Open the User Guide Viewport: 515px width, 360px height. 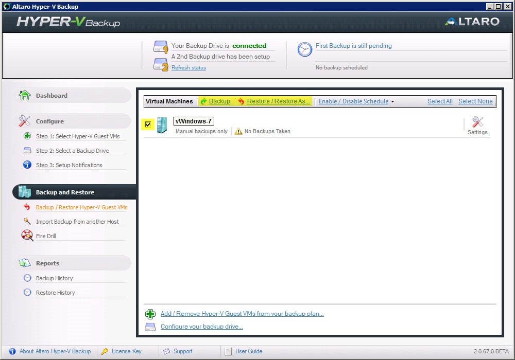pos(249,351)
